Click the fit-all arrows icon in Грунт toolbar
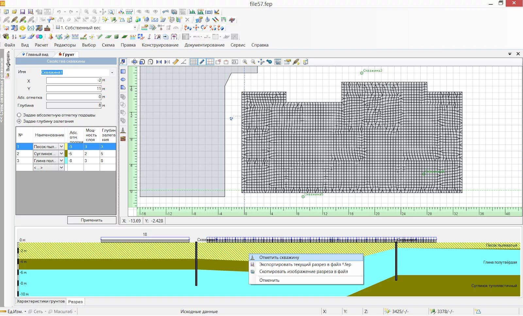 pyautogui.click(x=261, y=62)
